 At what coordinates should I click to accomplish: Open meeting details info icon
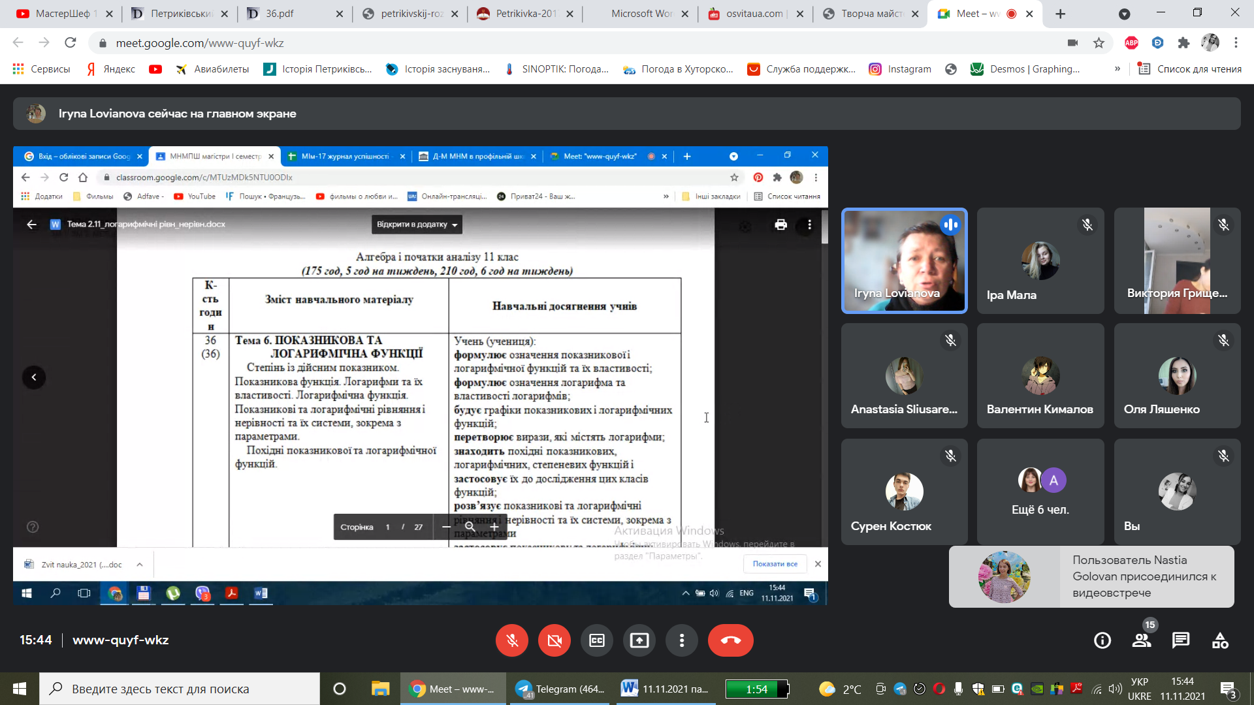1102,640
